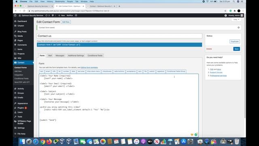This screenshot has width=259, height=146.
Task: Open Chrome extensions puzzle icon
Action: pos(235,11)
